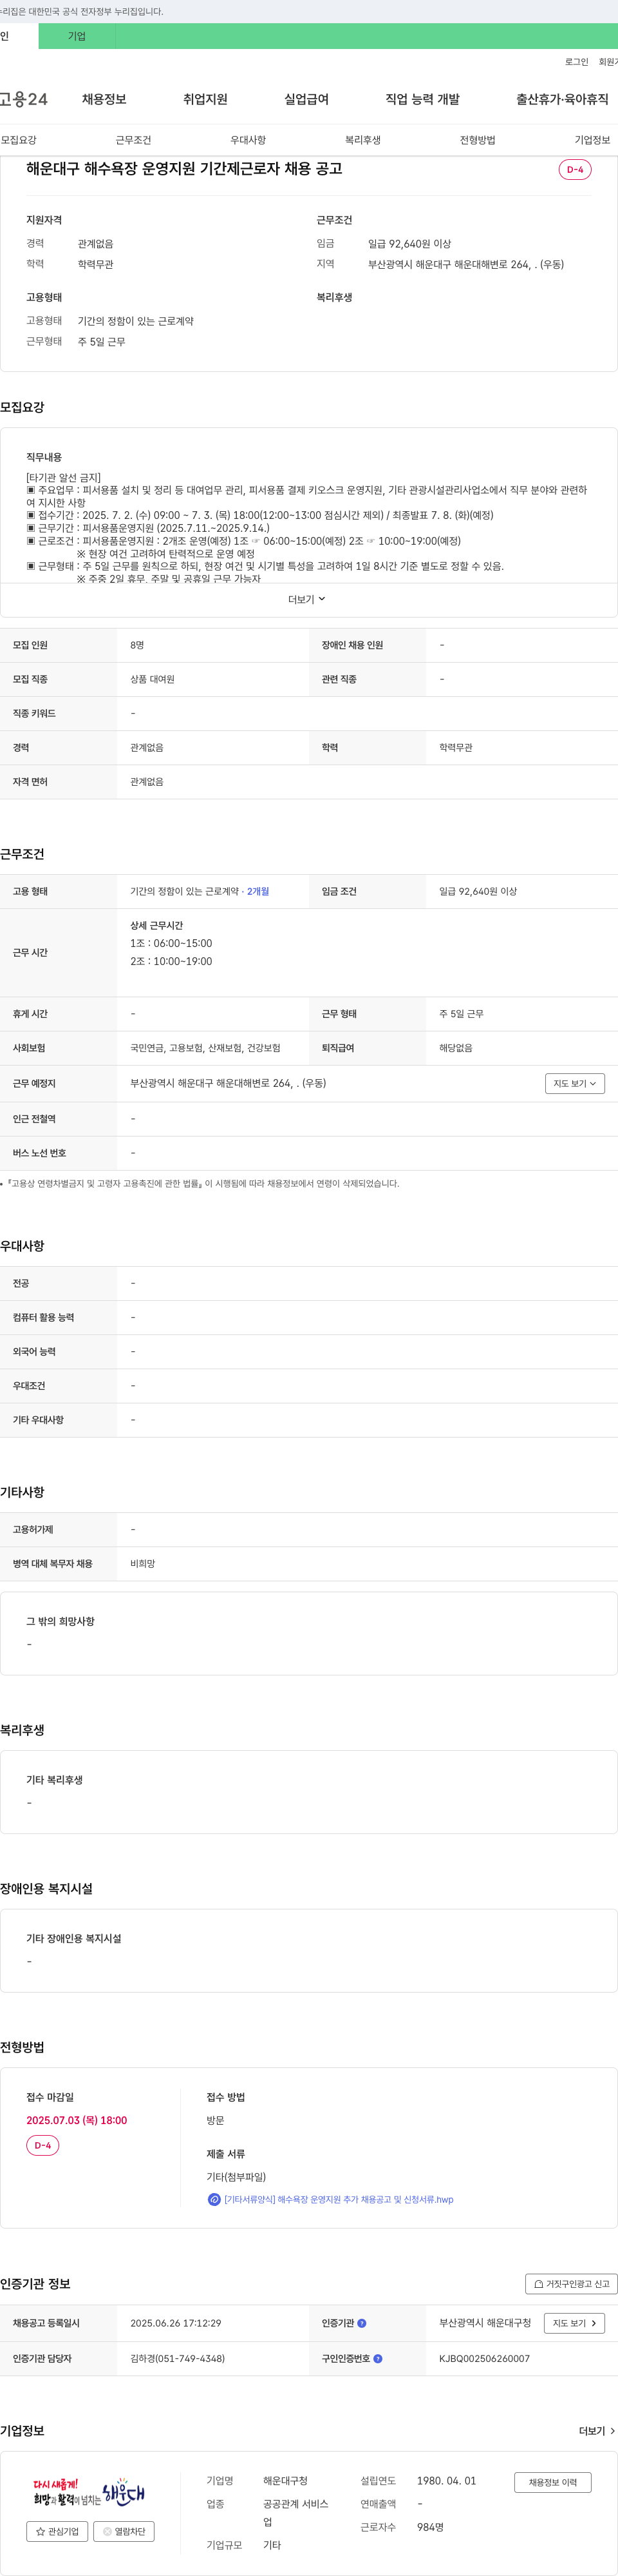Screen dimensions: 618x2576
Task: Click the job title 해운대구 해수욕장 운영지원
Action: (185, 168)
